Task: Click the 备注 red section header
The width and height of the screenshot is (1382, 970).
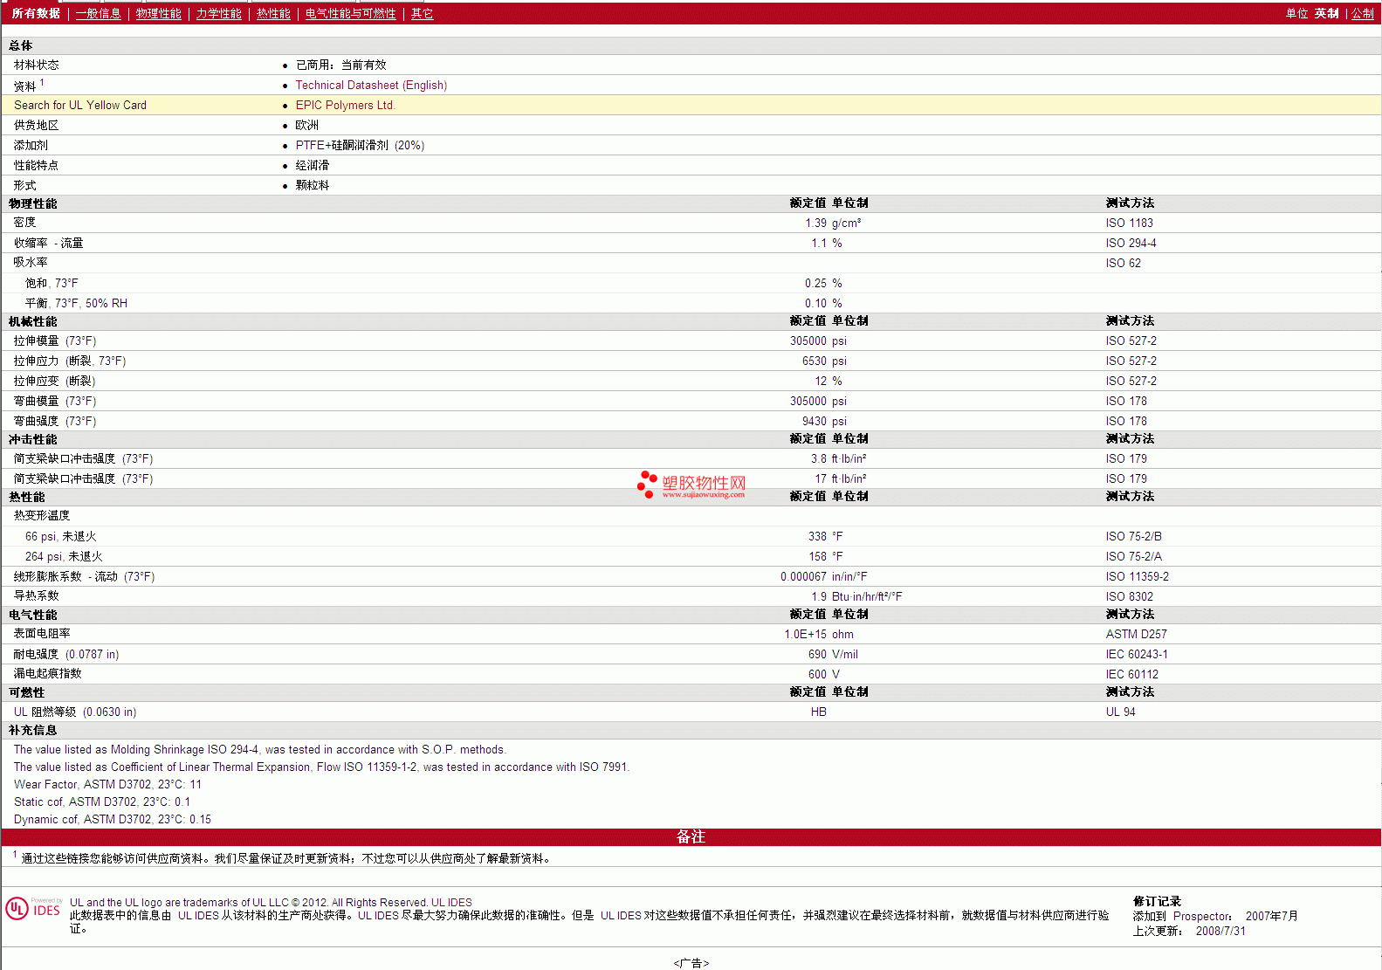Action: (x=691, y=837)
